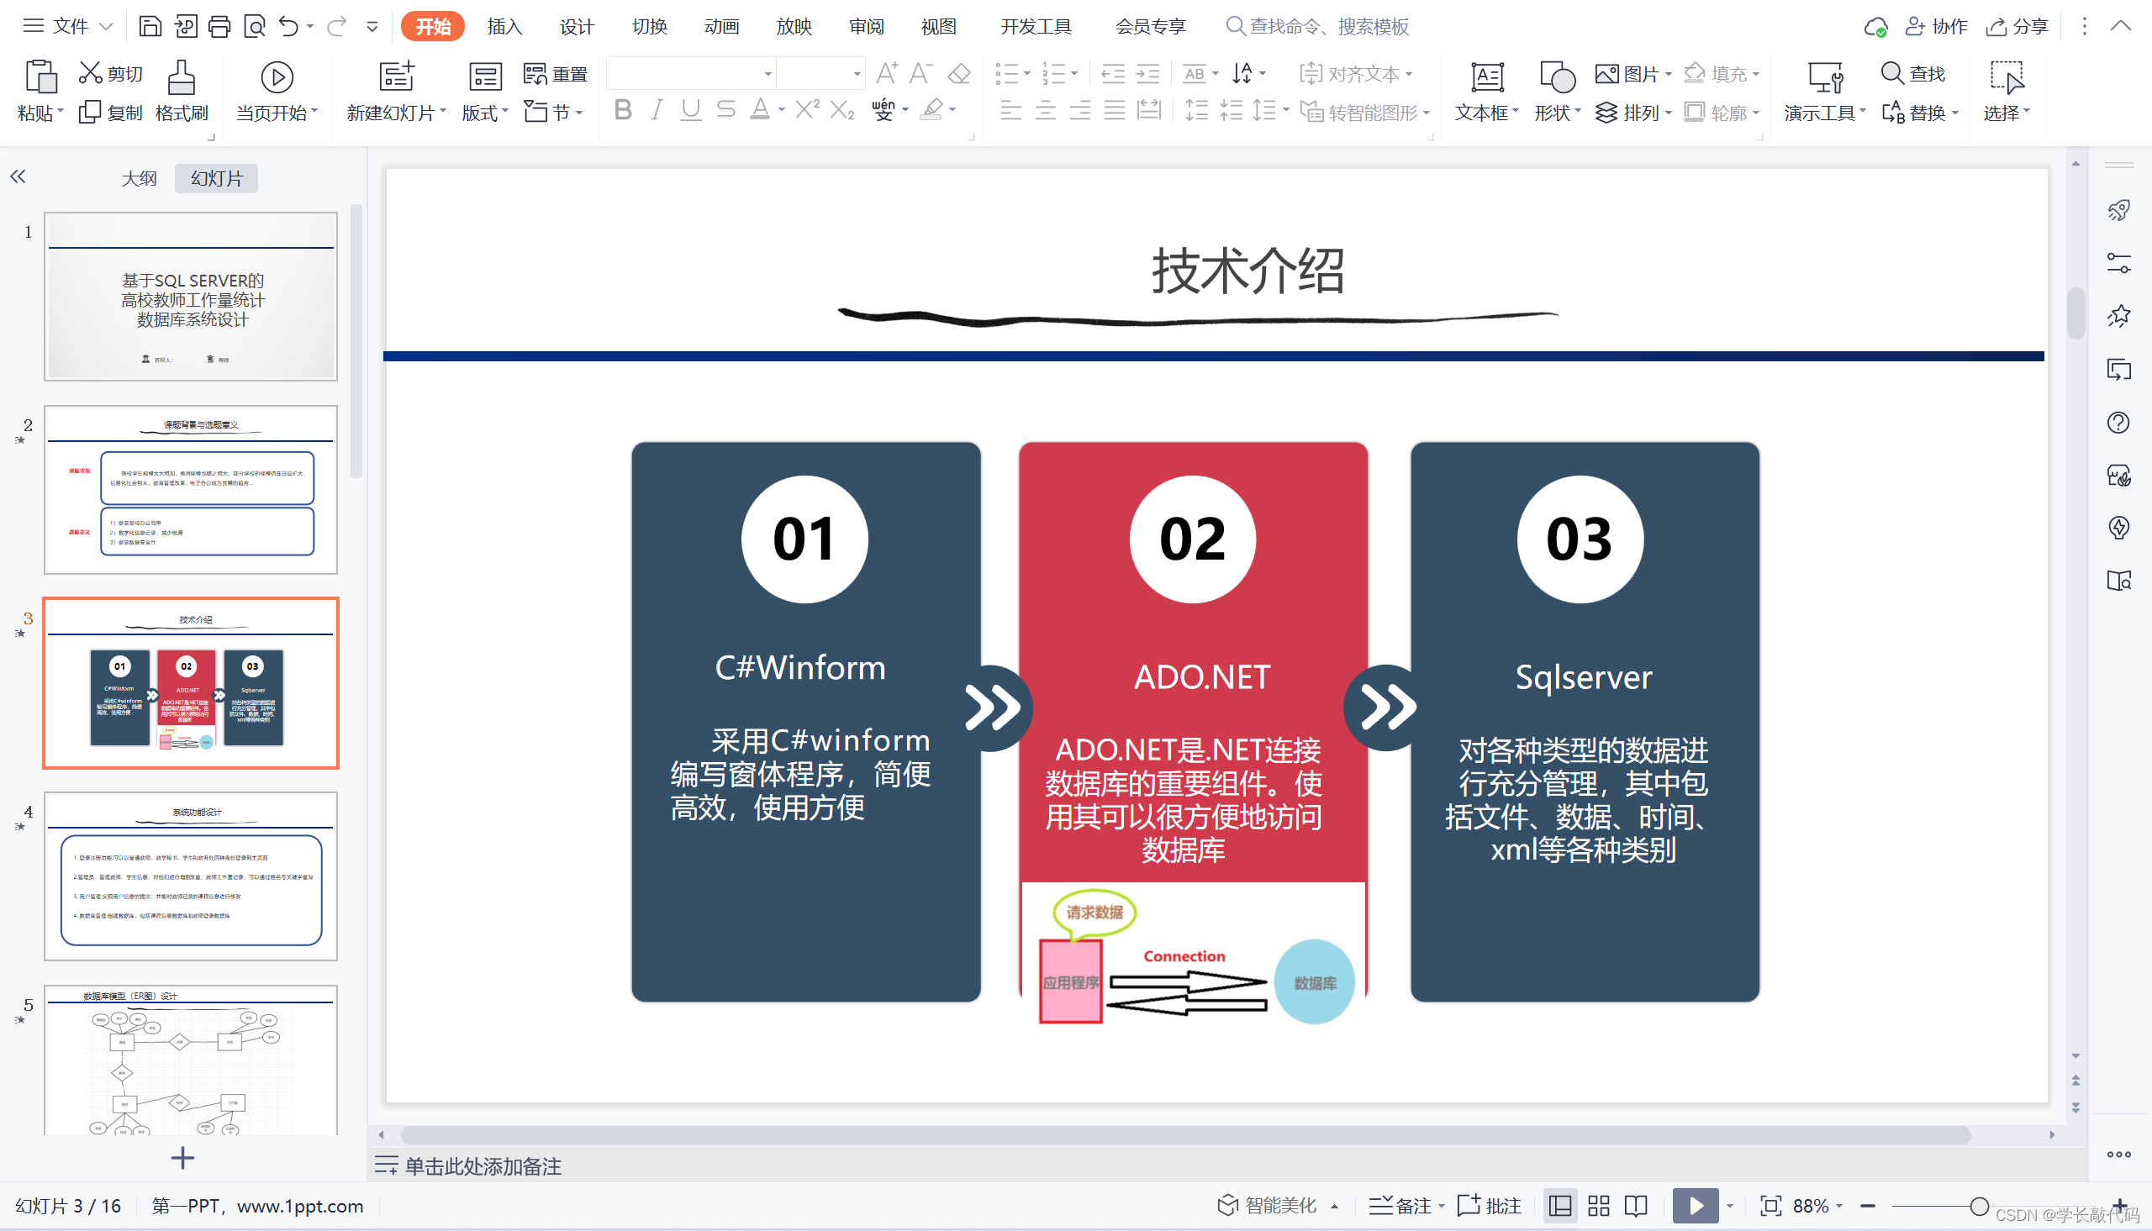2152x1231 pixels.
Task: Click the cut (剪切) scissors icon
Action: (x=91, y=74)
